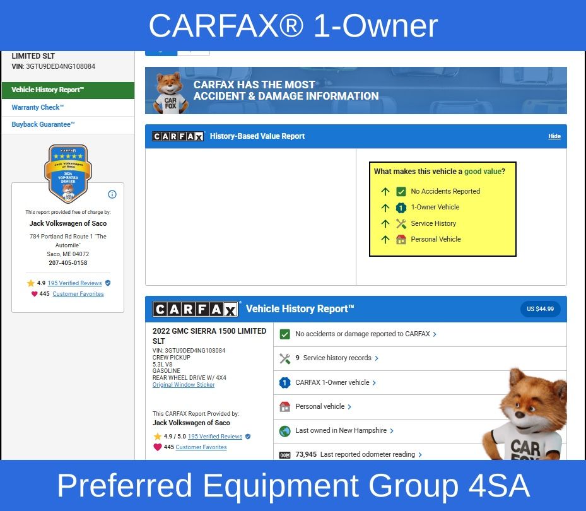Click the Top-Rated Dealer badge
The width and height of the screenshot is (586, 511).
tap(68, 173)
